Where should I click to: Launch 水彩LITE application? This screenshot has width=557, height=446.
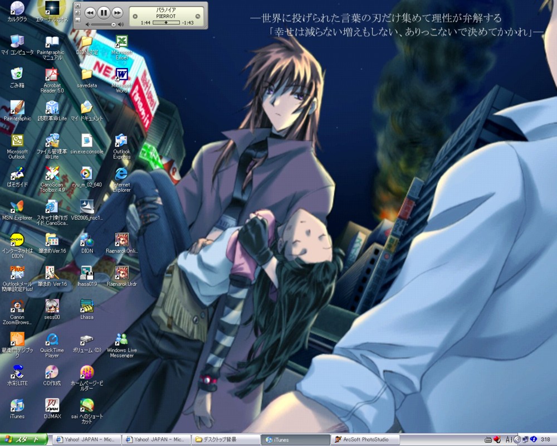point(17,376)
